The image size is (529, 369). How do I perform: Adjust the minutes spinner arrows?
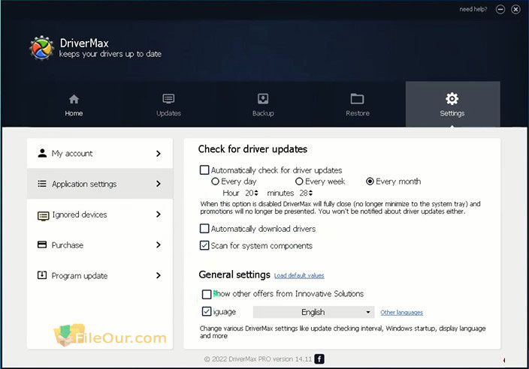(310, 193)
